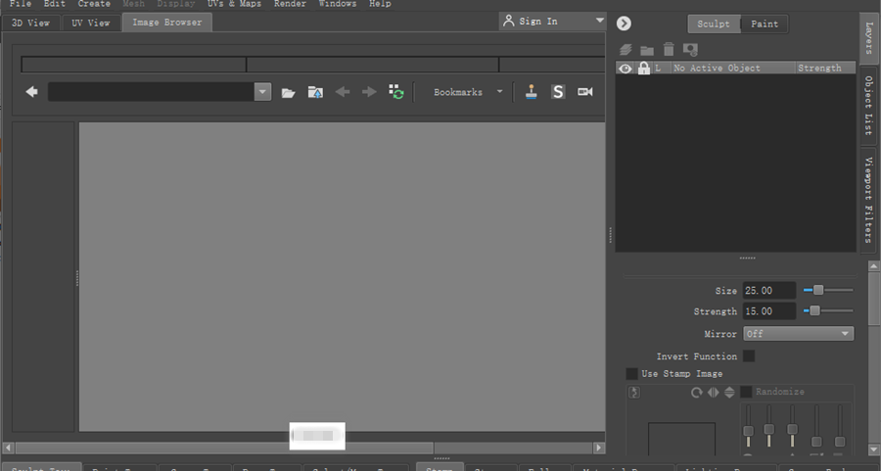Click the back arrow in Image Browser toolbar

click(x=32, y=92)
